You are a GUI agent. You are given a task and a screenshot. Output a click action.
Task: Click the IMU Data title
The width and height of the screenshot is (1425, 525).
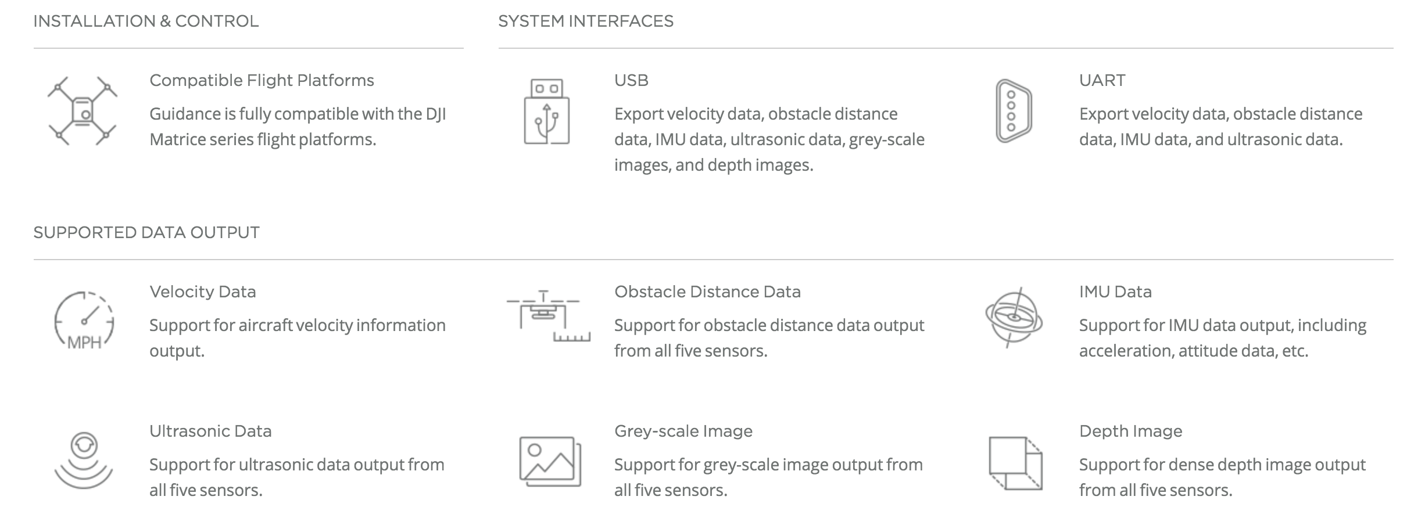[x=1115, y=292]
